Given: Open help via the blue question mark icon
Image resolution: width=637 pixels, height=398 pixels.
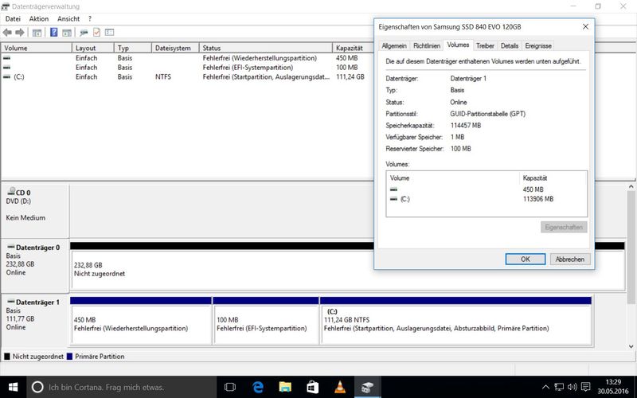Looking at the screenshot, I should coord(54,33).
